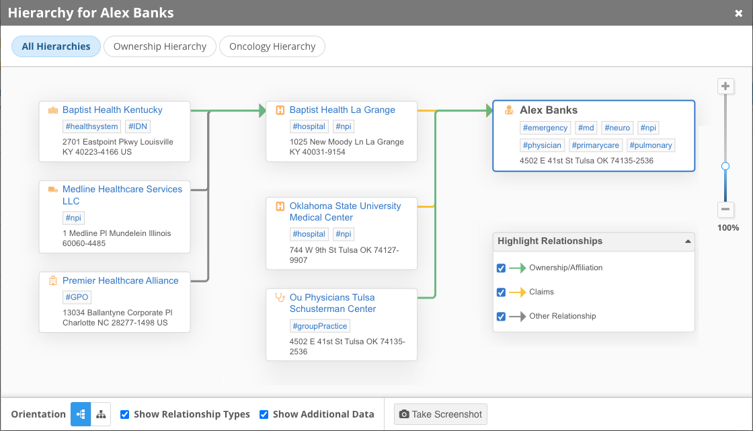Open the Oncology Hierarchy tab
753x431 pixels.
pos(272,46)
